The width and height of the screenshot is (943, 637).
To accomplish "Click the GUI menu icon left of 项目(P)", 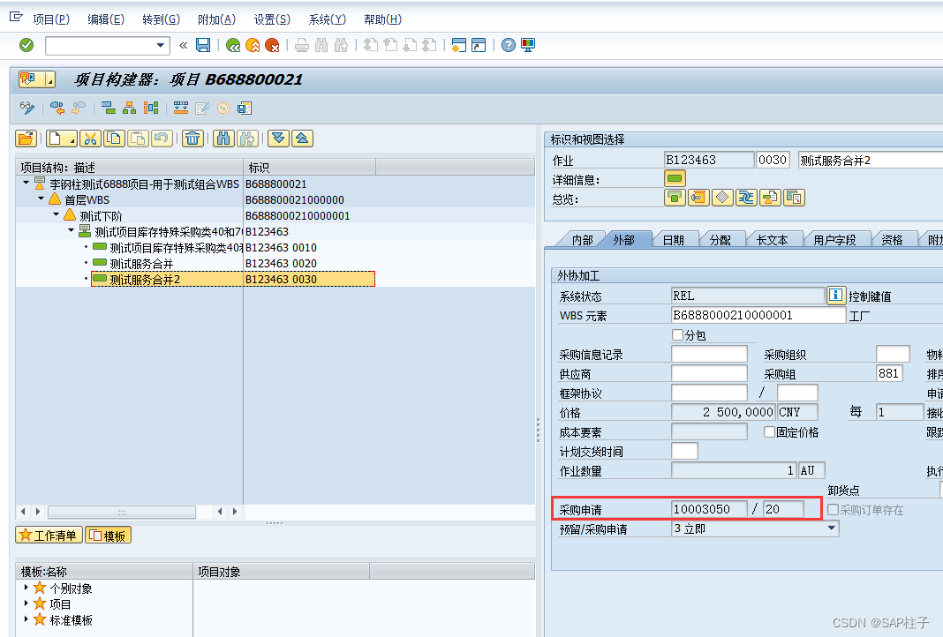I will [16, 18].
